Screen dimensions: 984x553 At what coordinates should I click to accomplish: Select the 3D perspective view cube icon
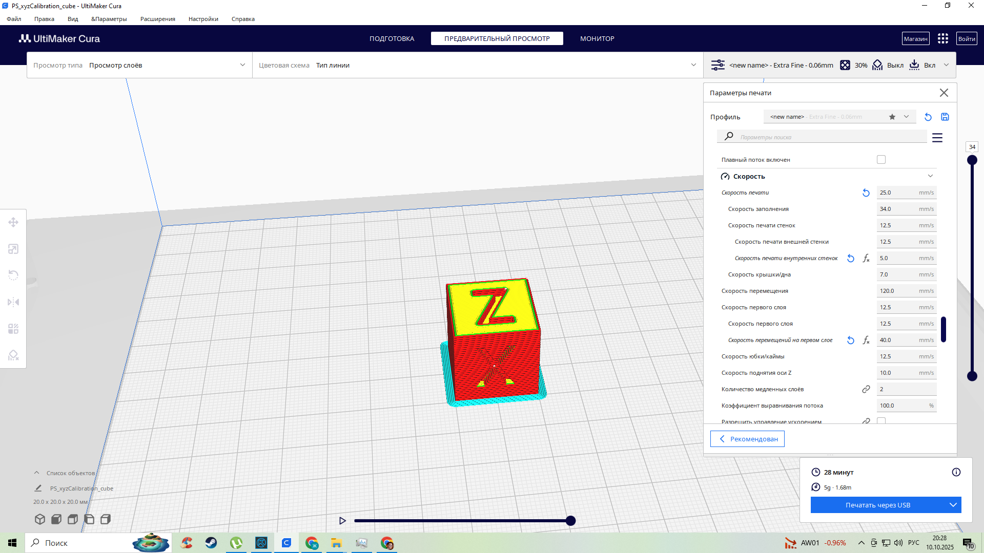point(40,519)
